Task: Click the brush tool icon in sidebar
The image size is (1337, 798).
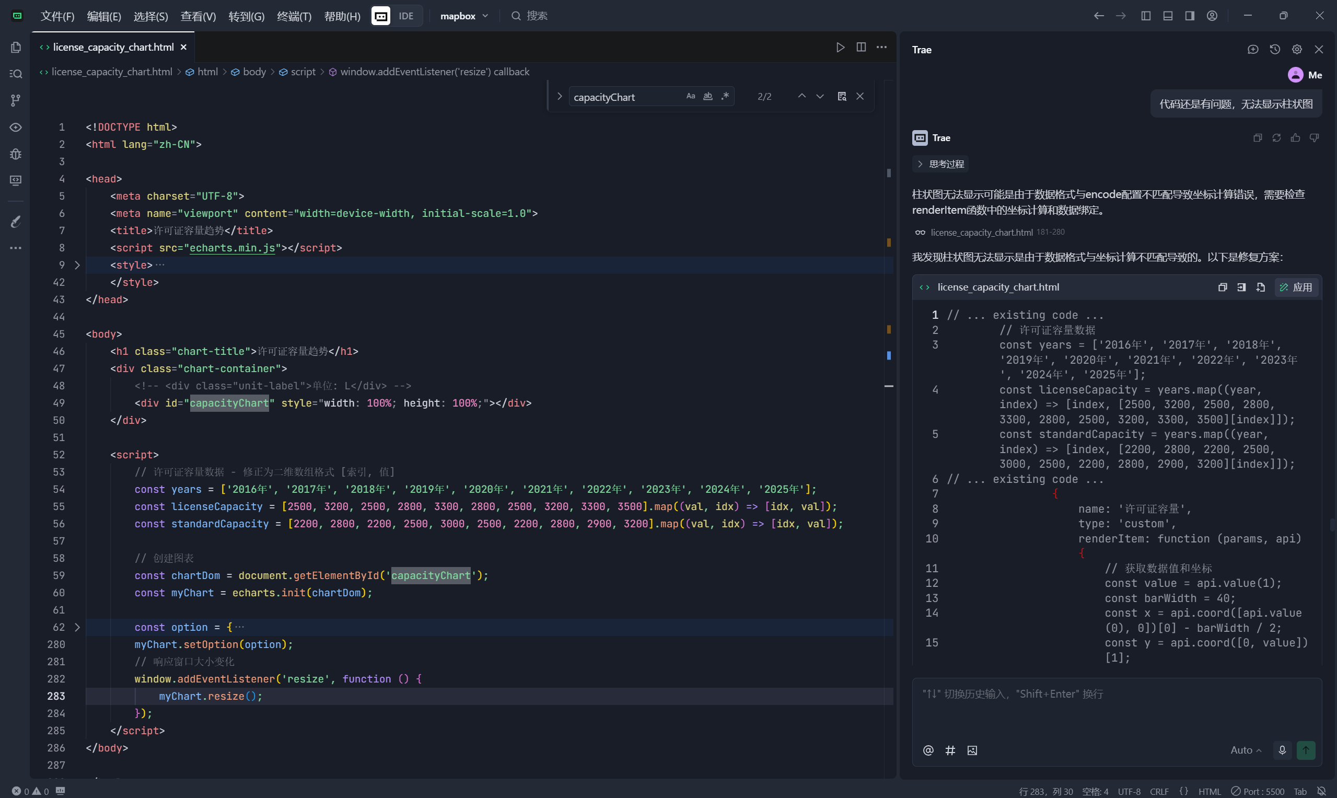Action: click(x=16, y=222)
